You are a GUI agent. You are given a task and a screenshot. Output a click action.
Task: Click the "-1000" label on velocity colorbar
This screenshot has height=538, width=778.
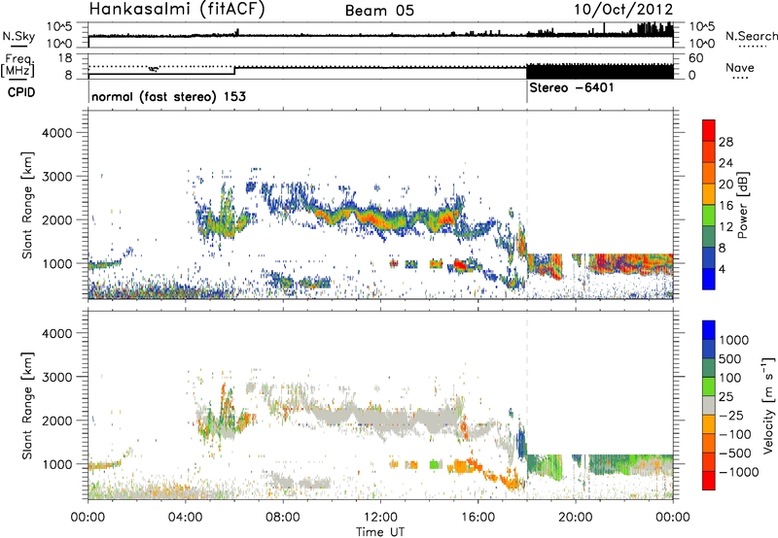(739, 472)
